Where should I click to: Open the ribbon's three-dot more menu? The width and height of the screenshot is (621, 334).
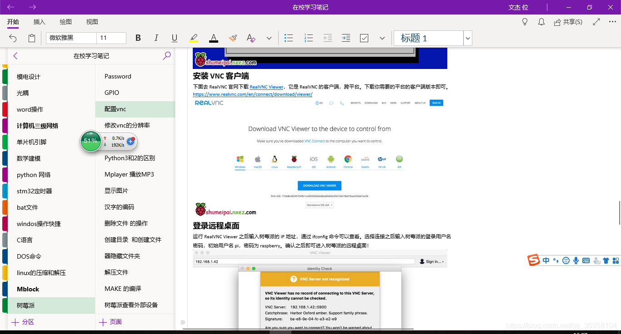(x=612, y=22)
